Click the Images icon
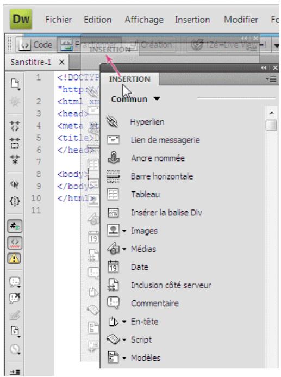 tap(113, 231)
